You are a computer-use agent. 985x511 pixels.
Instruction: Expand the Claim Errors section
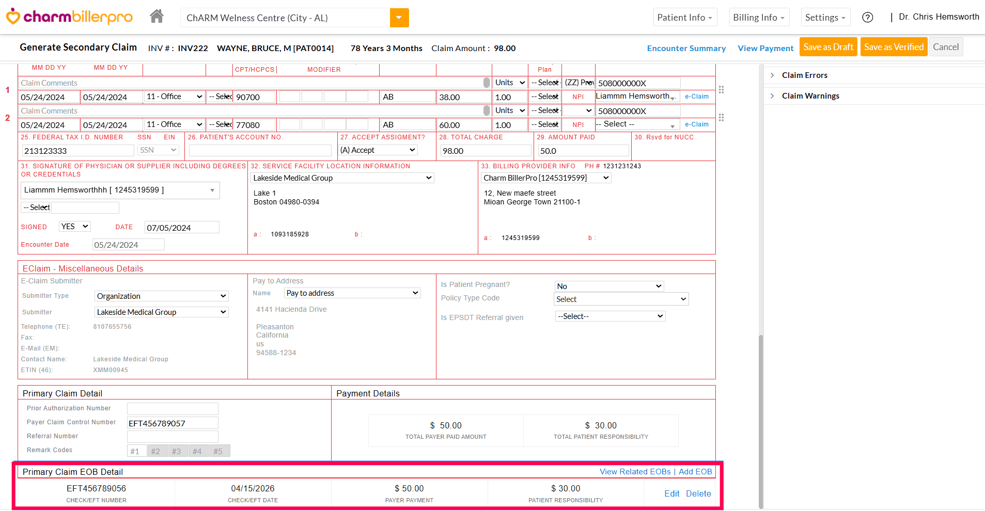click(804, 75)
